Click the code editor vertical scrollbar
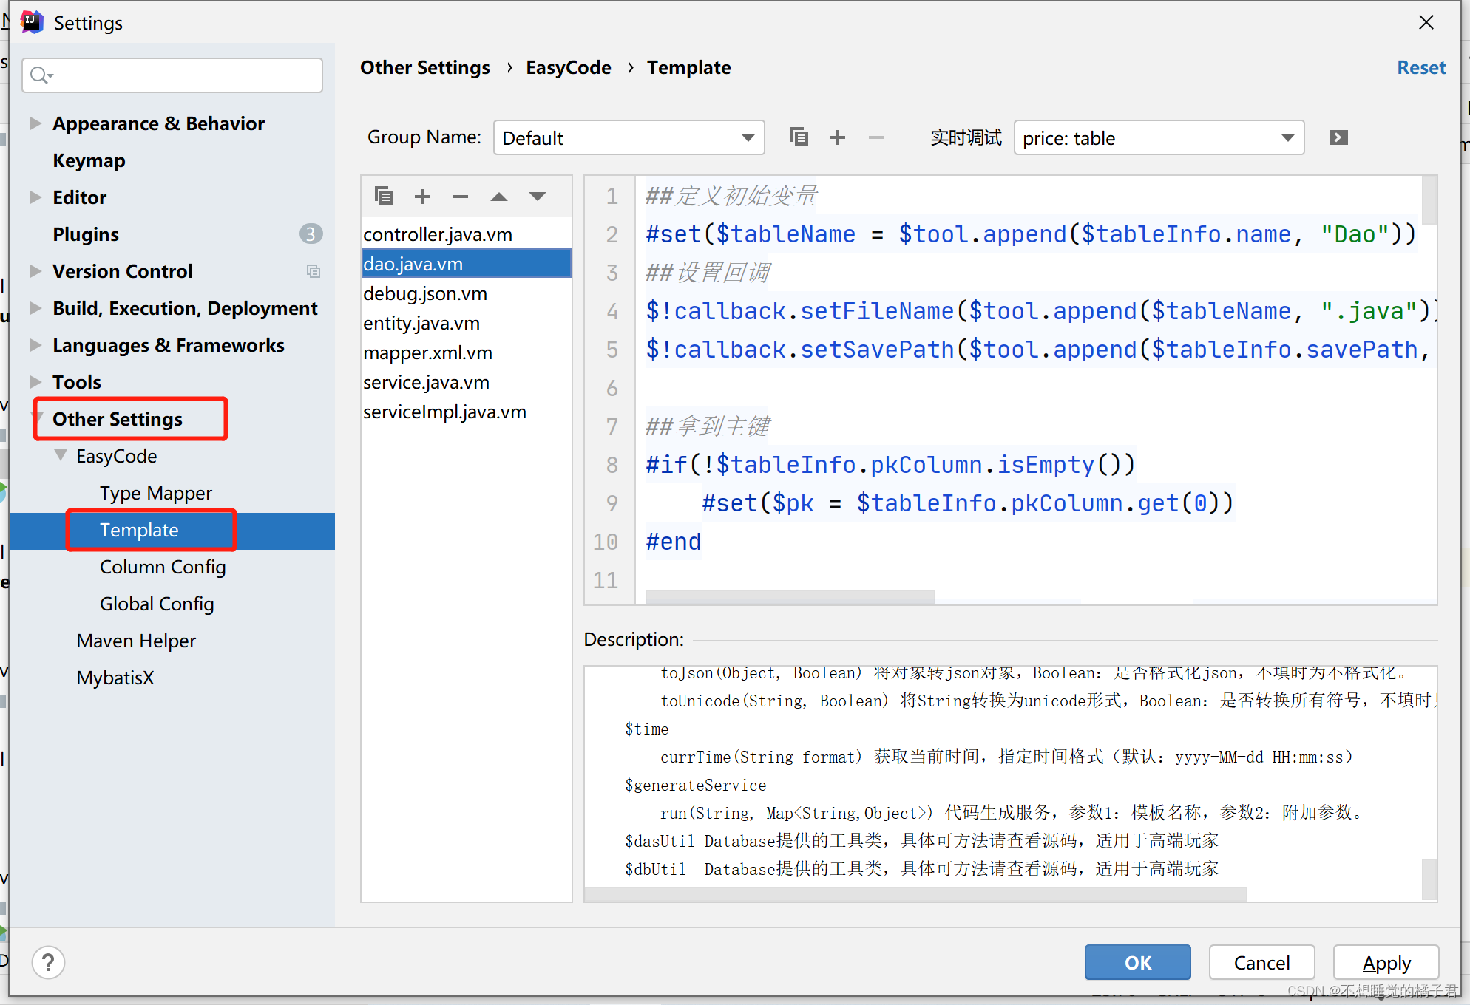1470x1005 pixels. 1429,200
